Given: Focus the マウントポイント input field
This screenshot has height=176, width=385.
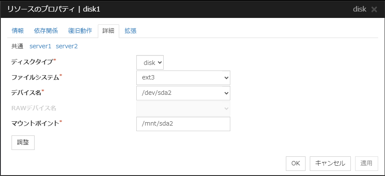Looking at the screenshot, I should click(183, 123).
